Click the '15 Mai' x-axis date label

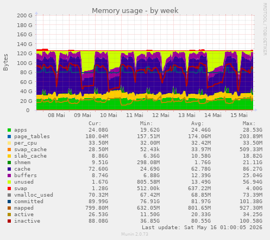point(239,115)
